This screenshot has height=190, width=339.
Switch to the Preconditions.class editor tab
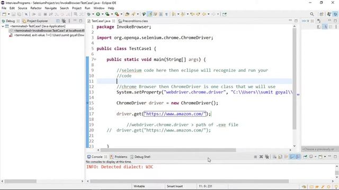coord(133,21)
